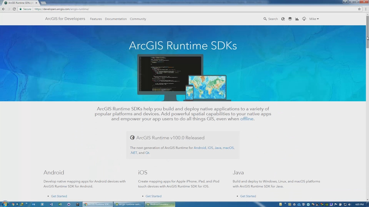Open the Community menu item
Image resolution: width=369 pixels, height=207 pixels.
138,19
